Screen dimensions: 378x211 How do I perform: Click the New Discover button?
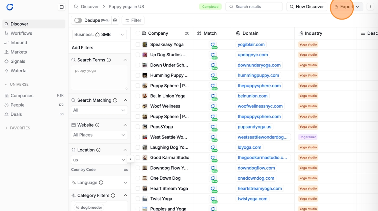[x=307, y=7]
